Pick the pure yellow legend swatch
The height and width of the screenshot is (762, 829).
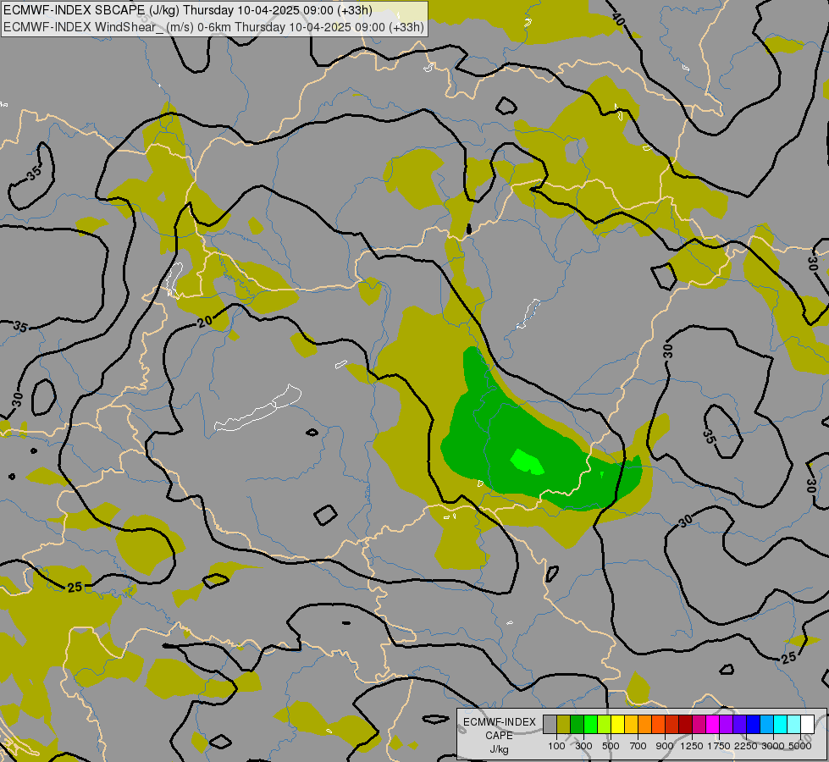click(x=617, y=724)
